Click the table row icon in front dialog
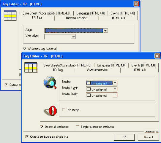The image size is (161, 143). [31, 68]
